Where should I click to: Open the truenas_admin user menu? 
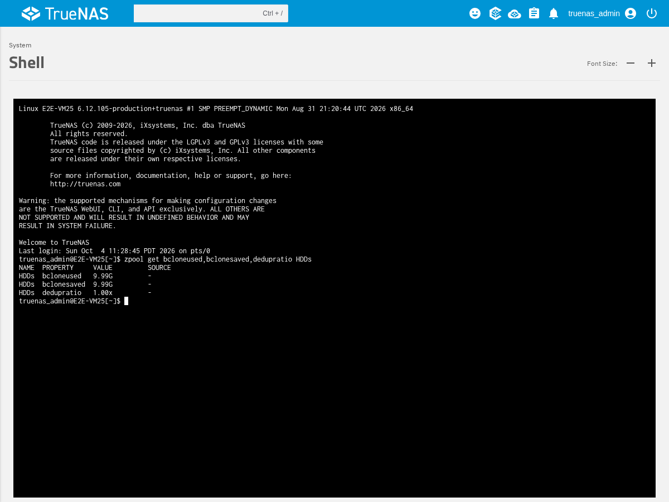coord(602,13)
